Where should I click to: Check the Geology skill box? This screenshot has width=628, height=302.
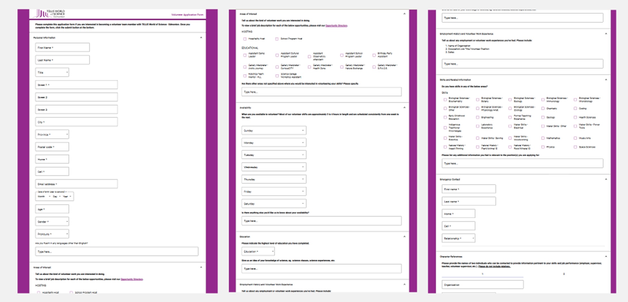point(543,117)
